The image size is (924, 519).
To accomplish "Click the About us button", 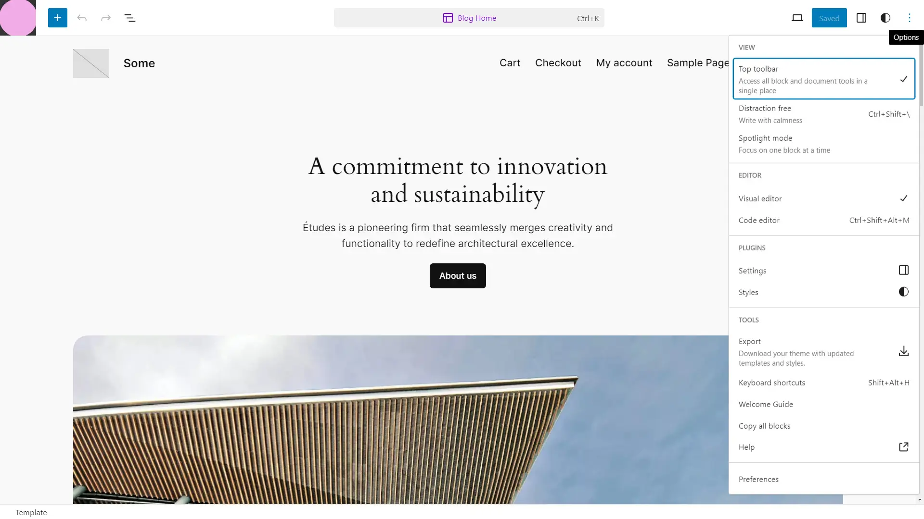I will [x=458, y=275].
